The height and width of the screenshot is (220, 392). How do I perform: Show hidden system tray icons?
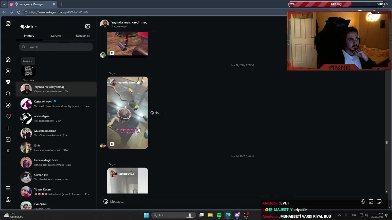coord(339,215)
